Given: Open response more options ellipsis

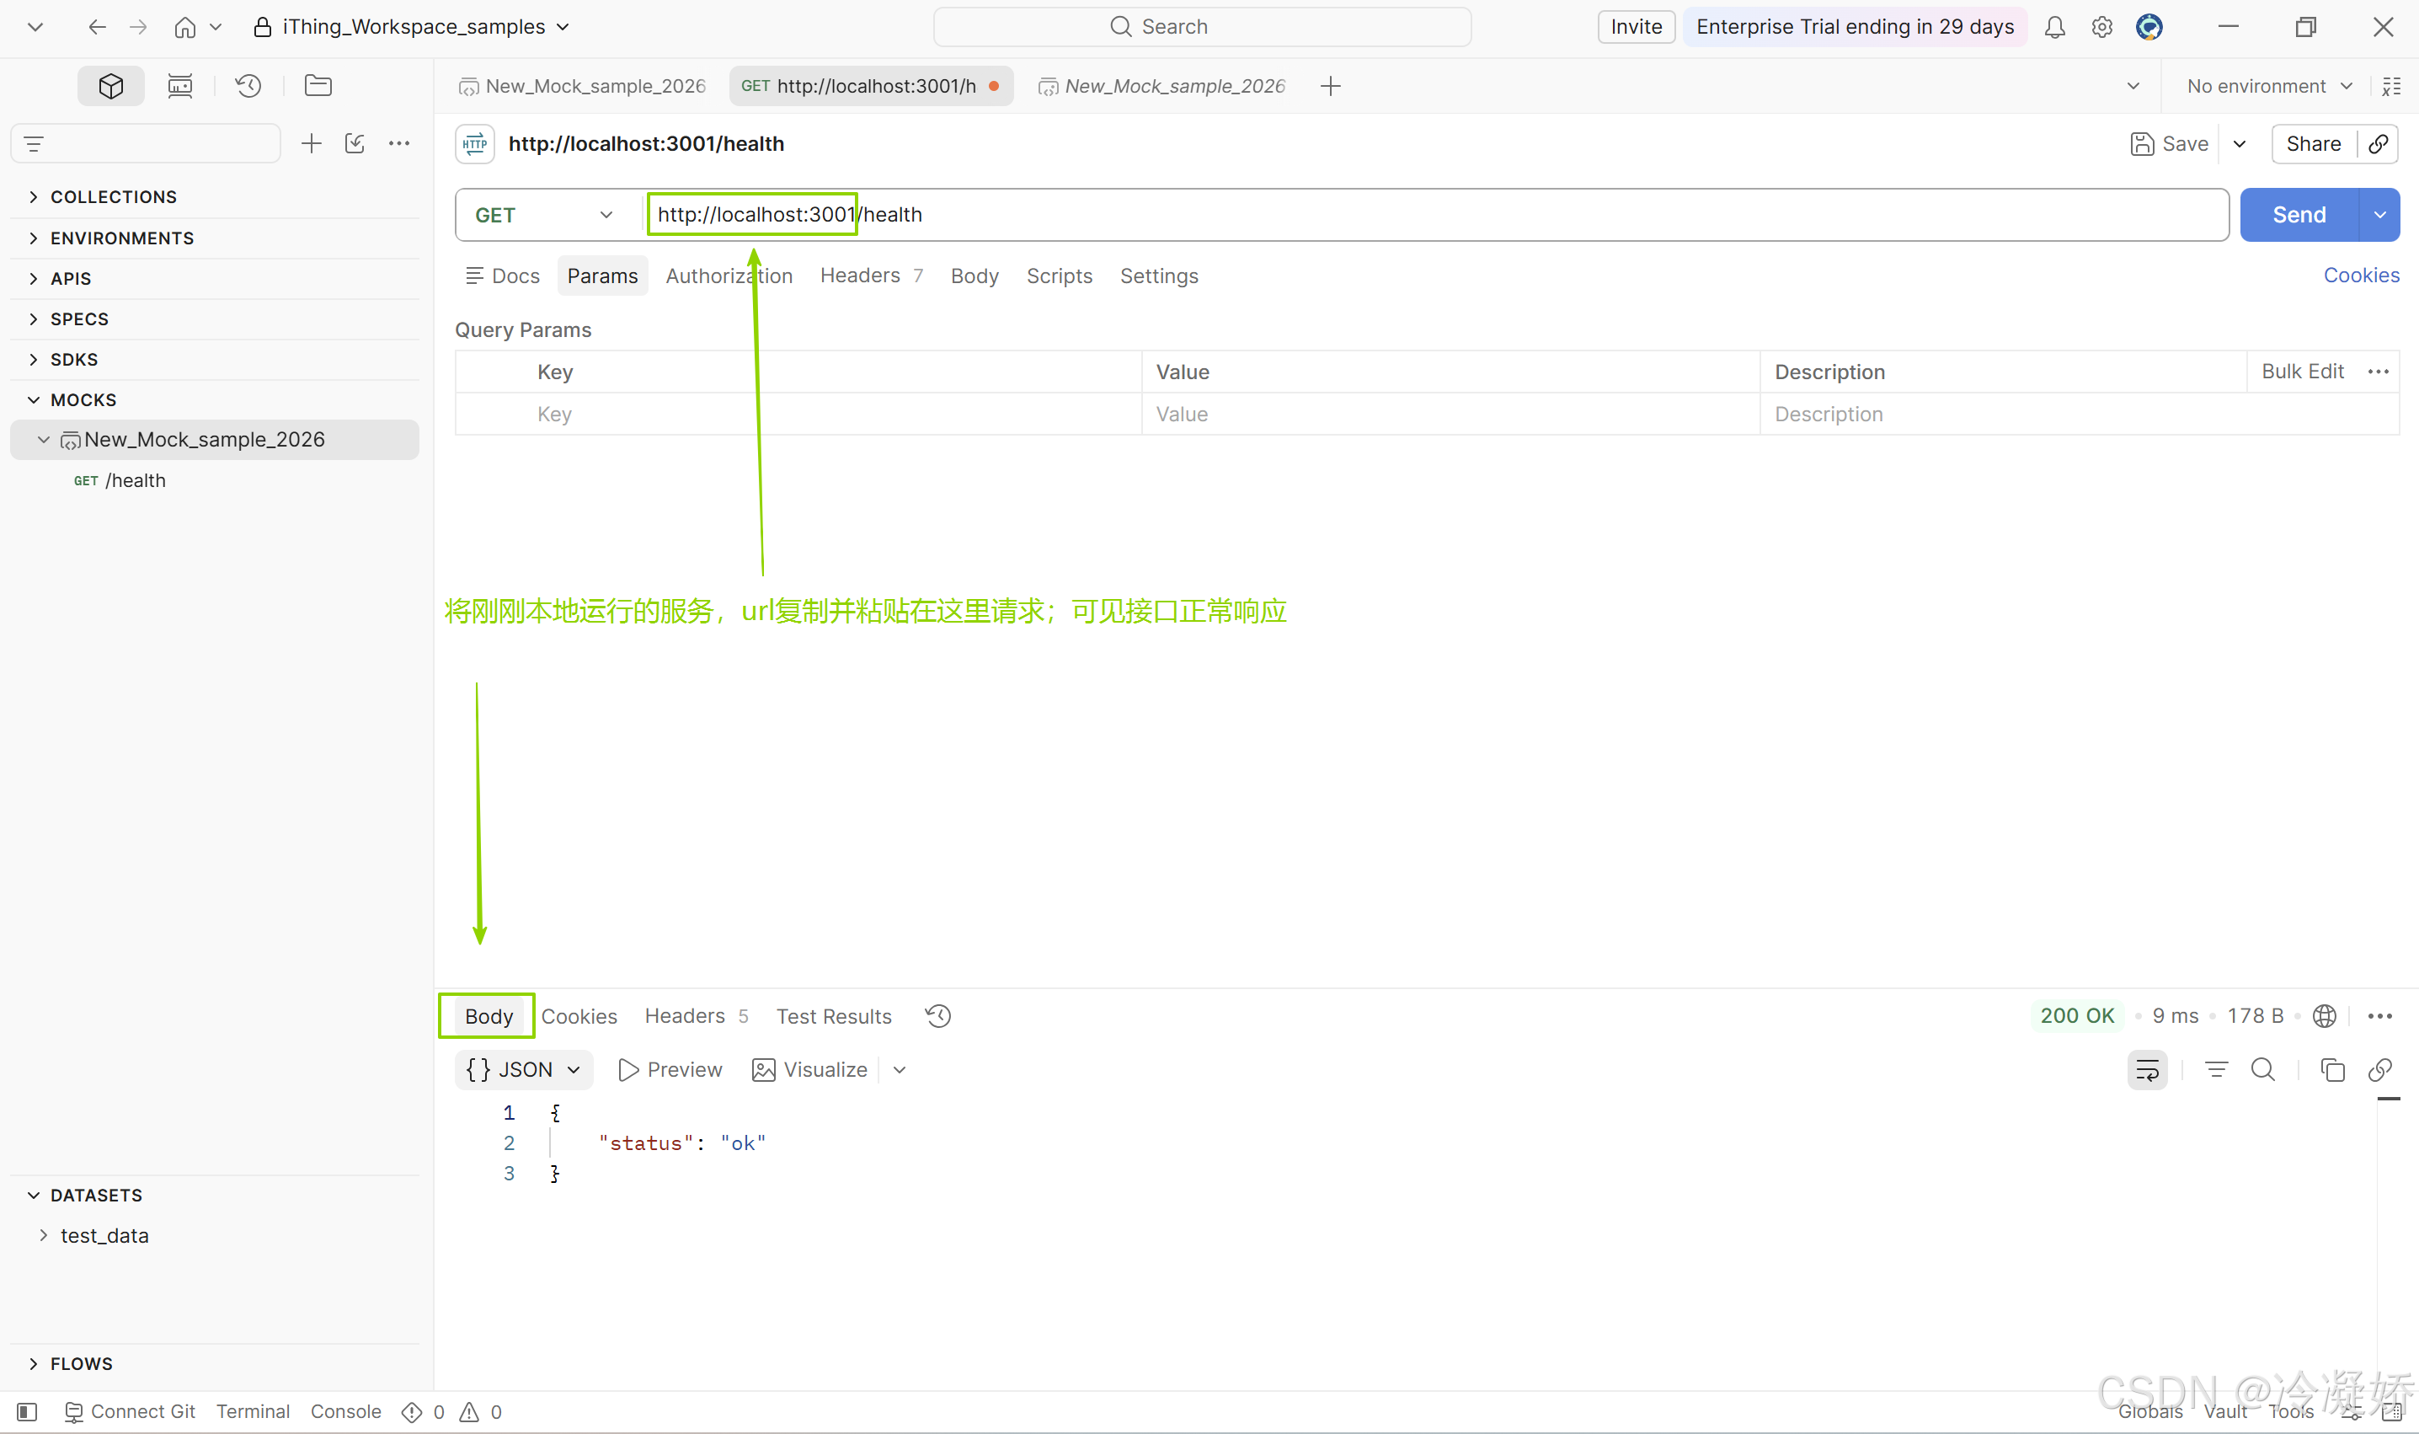Looking at the screenshot, I should point(2379,1015).
